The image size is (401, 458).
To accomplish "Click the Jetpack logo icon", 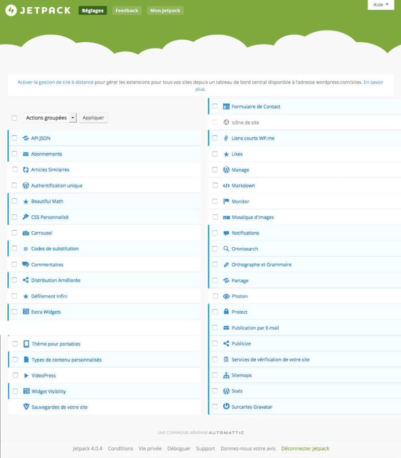I will point(11,10).
